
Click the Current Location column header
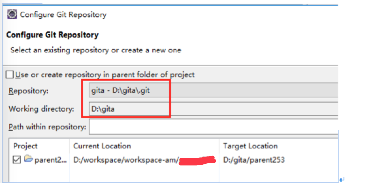(102, 146)
